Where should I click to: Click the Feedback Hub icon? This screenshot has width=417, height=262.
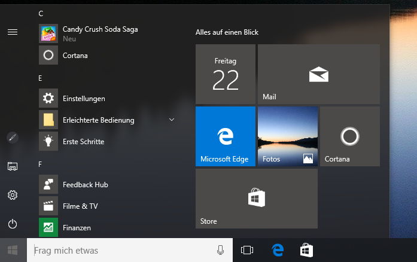(48, 184)
